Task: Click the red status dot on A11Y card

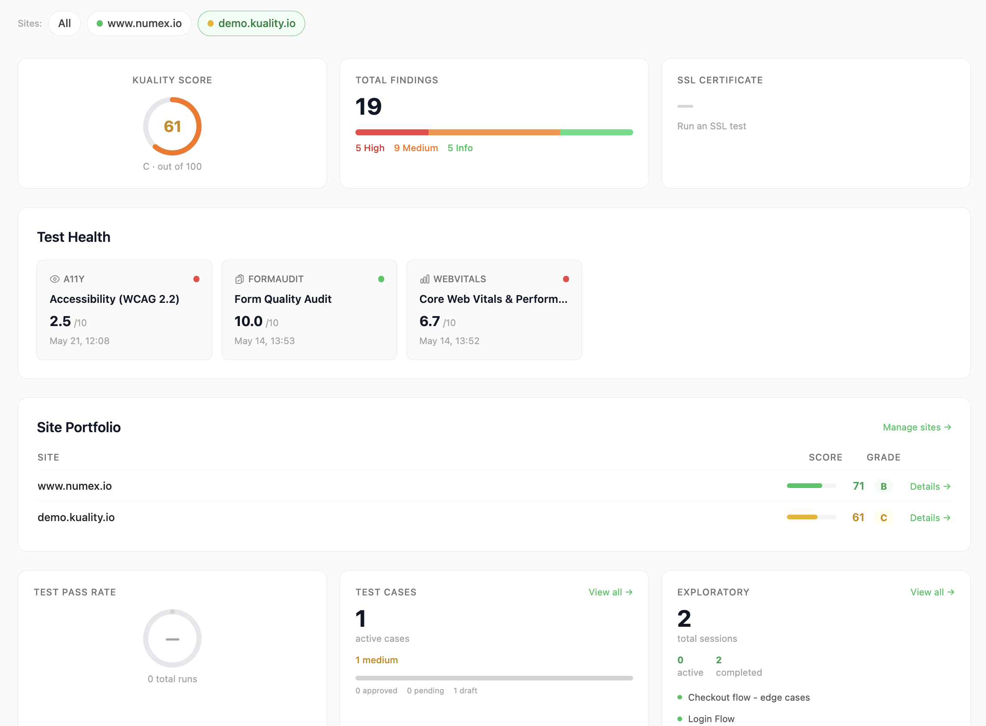Action: coord(196,279)
